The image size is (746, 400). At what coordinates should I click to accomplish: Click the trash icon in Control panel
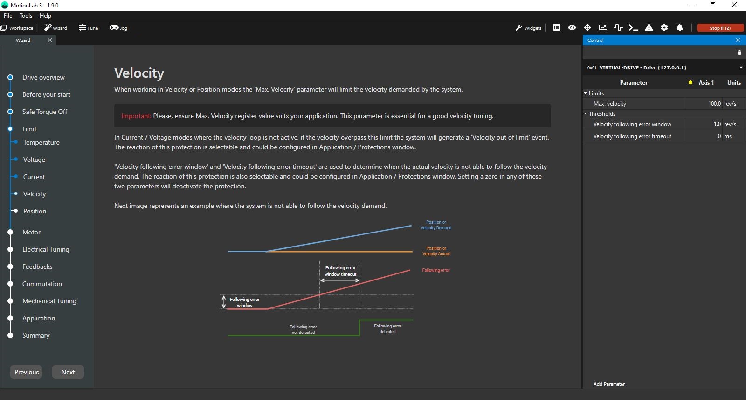tap(739, 53)
